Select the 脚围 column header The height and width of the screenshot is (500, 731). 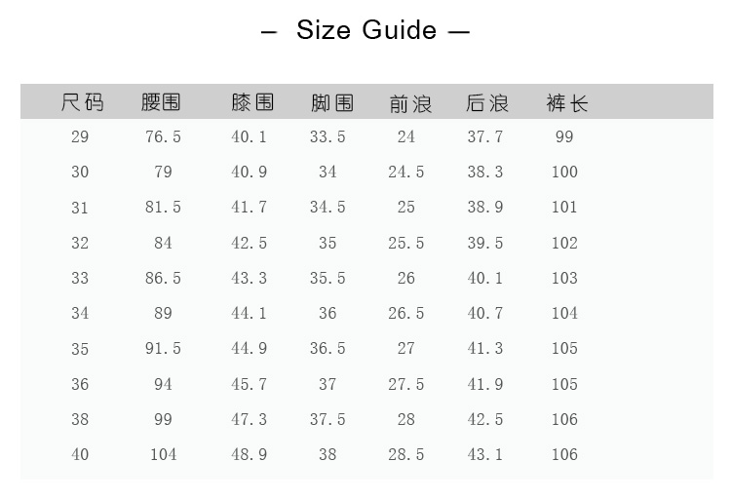point(331,102)
